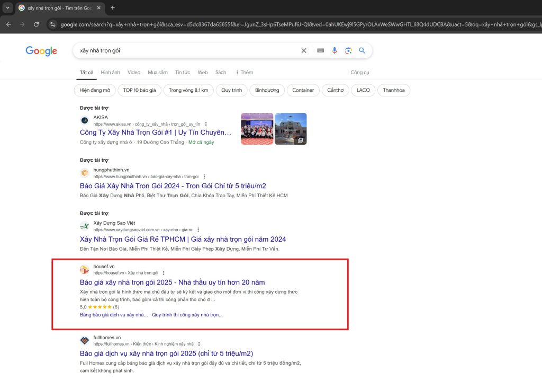Open the on-screen keyboard icon in search bar
The height and width of the screenshot is (380, 542).
(x=320, y=50)
